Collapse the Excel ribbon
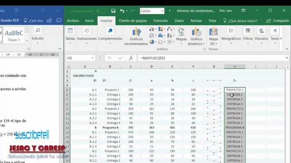This screenshot has width=291, height=163. [x=287, y=49]
